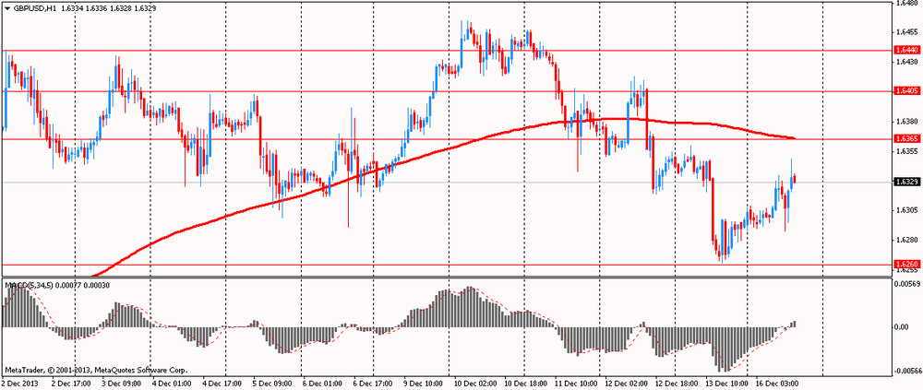Click the 2 Dec 17:00 time label

[71, 383]
